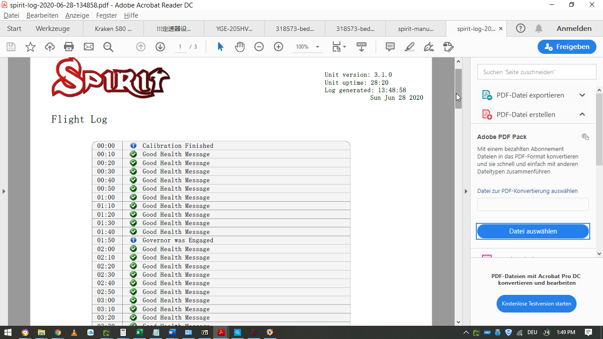Click the tools pane search field

point(536,72)
